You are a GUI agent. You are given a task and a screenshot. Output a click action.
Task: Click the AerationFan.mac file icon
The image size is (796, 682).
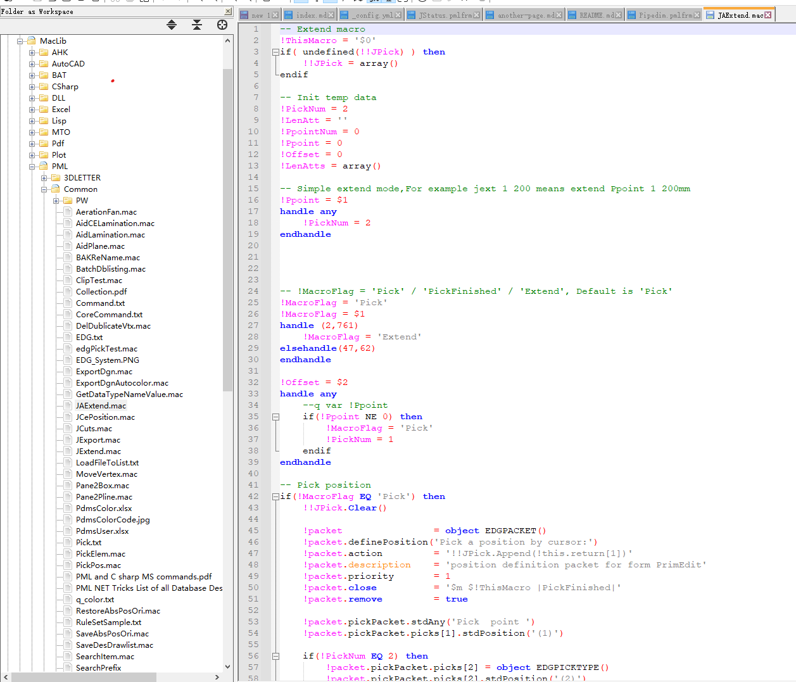[x=68, y=212]
